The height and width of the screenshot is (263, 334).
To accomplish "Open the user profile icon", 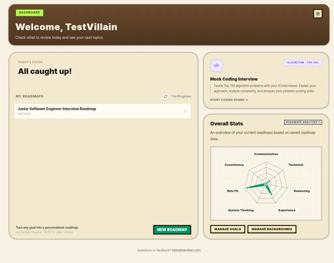I will pyautogui.click(x=318, y=14).
